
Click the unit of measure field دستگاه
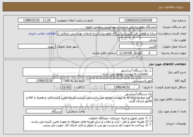tap(44, 111)
